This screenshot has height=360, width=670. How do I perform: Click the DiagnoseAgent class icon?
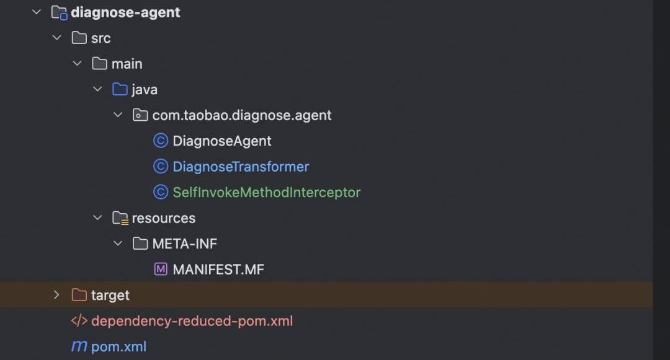pyautogui.click(x=161, y=141)
